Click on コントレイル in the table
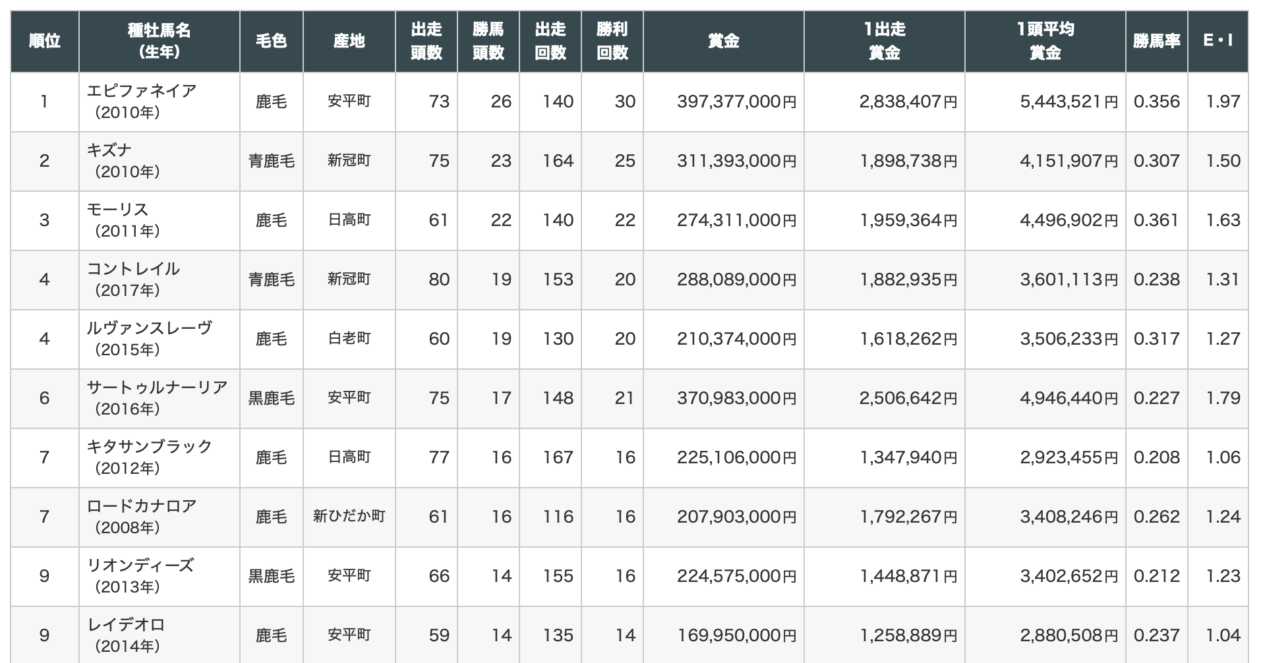This screenshot has height=663, width=1261. pos(133,268)
